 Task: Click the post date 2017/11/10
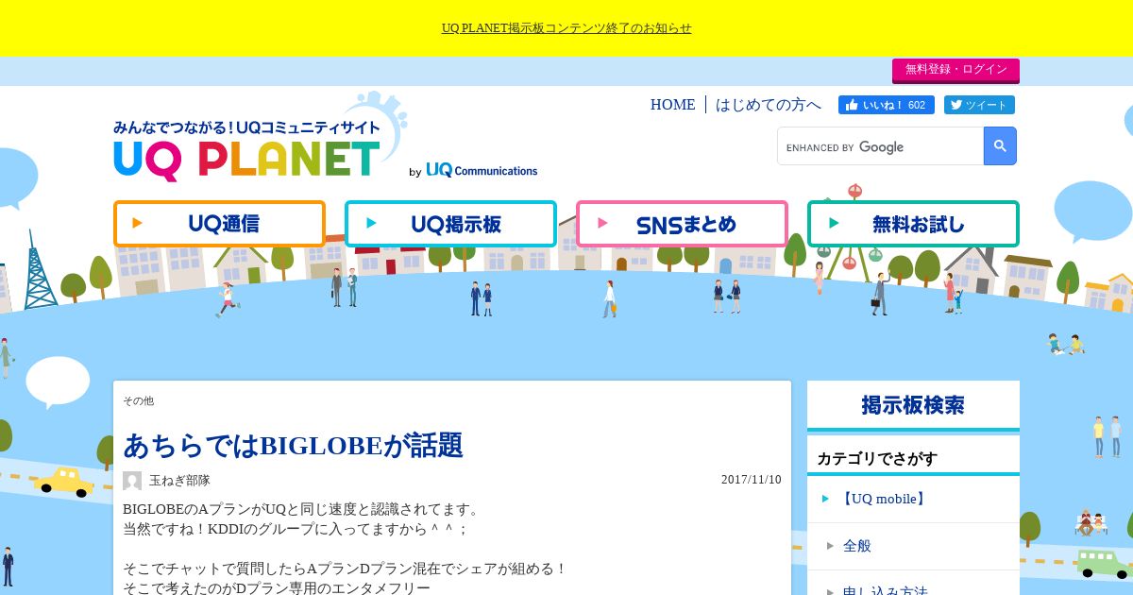[x=752, y=480]
